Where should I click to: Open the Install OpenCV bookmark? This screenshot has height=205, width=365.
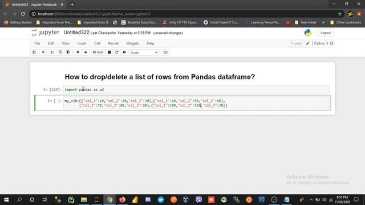click(221, 22)
